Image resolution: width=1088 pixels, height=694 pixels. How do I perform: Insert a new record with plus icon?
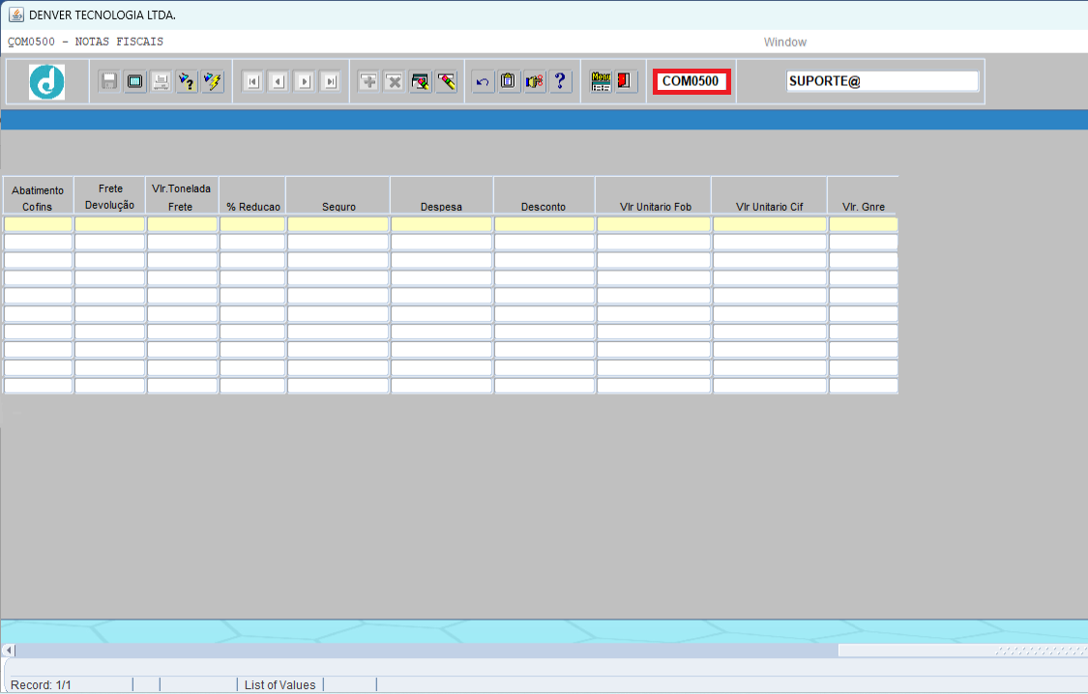368,82
